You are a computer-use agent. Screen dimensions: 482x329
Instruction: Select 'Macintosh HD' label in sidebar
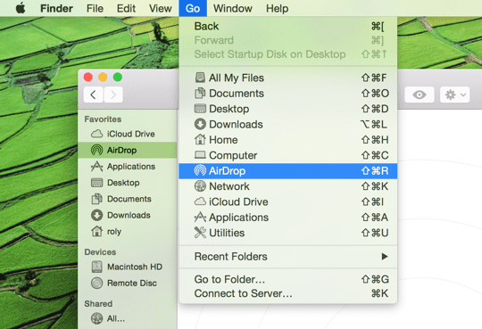pos(135,267)
